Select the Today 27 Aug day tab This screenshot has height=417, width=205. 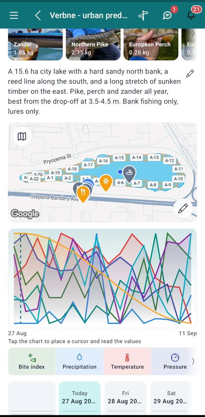point(80,398)
